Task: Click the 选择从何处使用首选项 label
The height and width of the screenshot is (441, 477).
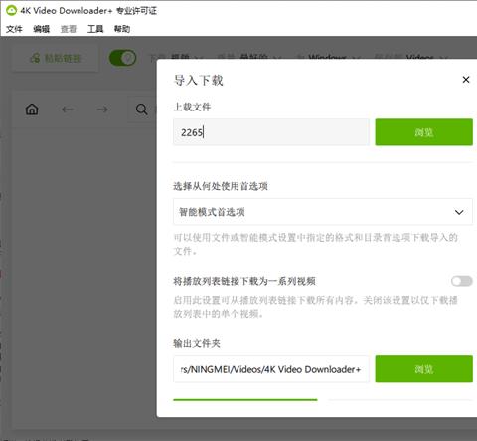Action: [x=221, y=186]
